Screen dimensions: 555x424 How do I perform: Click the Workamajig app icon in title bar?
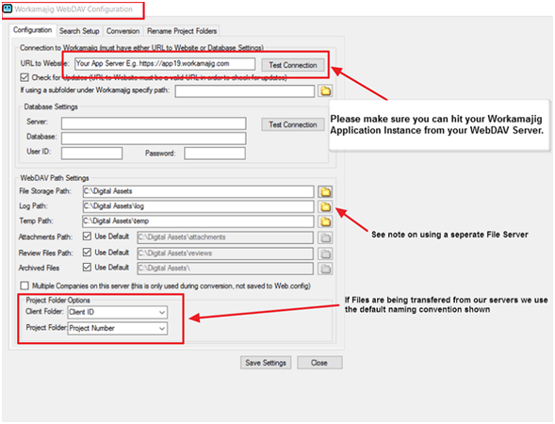tap(8, 8)
